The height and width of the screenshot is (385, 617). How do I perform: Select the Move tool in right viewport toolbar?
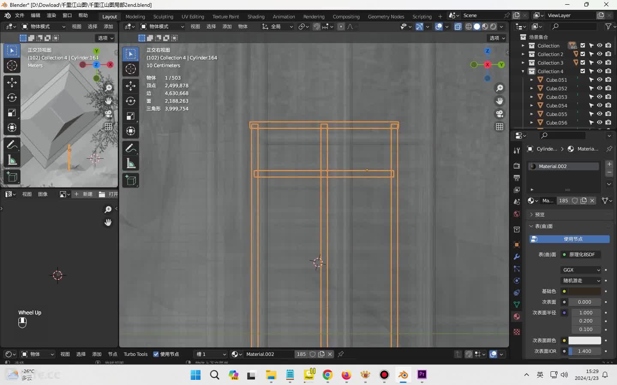pos(131,86)
